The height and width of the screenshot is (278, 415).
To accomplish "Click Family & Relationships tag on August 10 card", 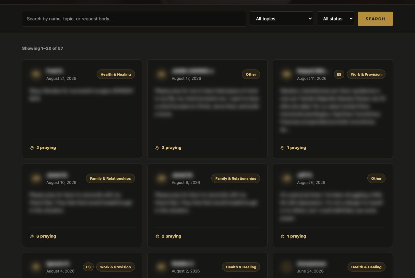I will 110,178.
